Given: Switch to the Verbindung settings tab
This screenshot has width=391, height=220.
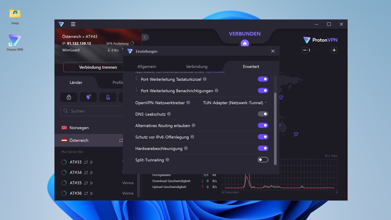Looking at the screenshot, I should tap(196, 66).
